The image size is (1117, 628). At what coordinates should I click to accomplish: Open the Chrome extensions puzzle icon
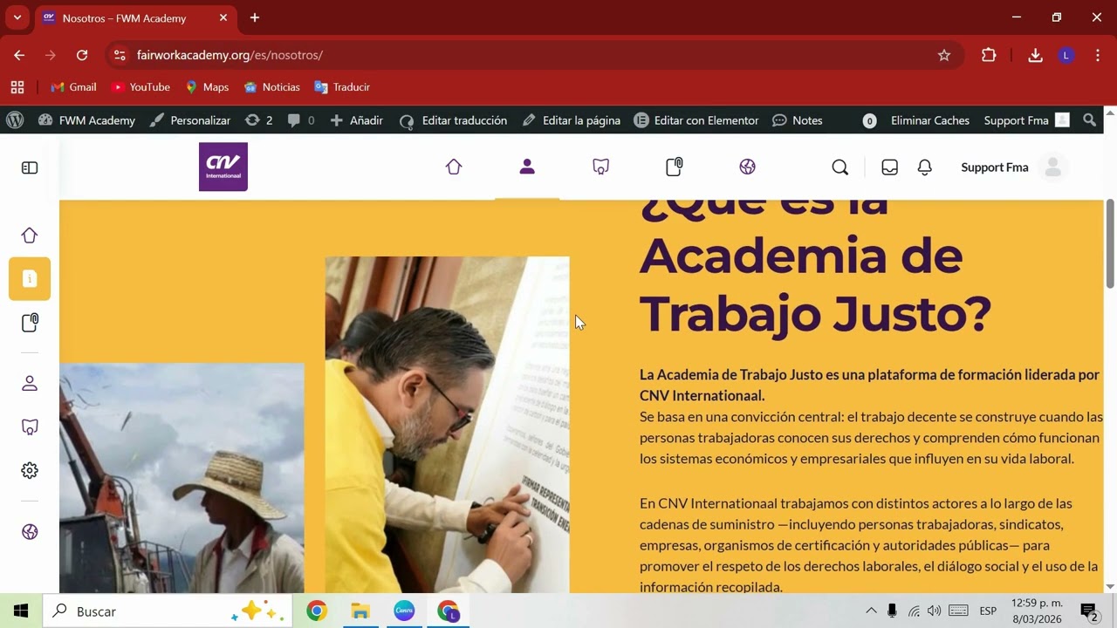point(989,55)
